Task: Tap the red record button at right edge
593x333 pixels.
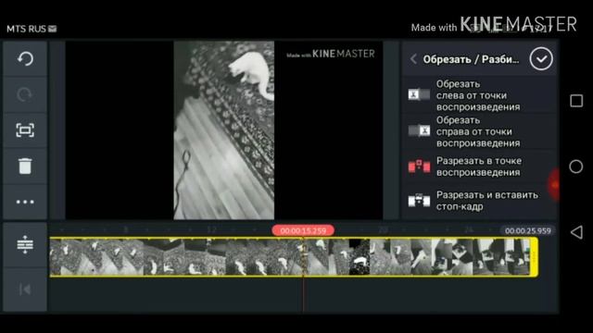Action: tap(554, 185)
